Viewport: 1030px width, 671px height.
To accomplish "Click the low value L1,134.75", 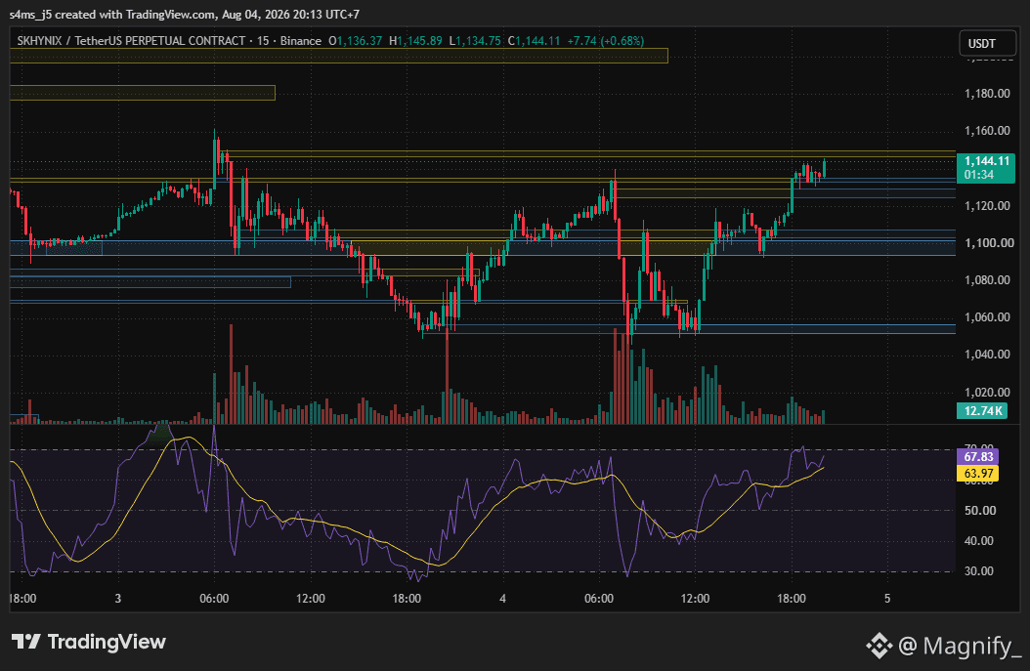I will 474,41.
